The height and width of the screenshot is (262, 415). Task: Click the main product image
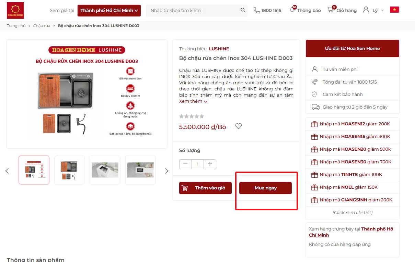[x=87, y=94]
